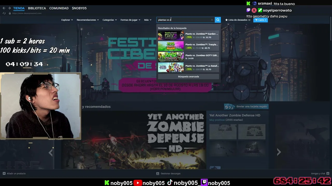Click the Amigos y chat friends icon

pyautogui.click(x=328, y=174)
